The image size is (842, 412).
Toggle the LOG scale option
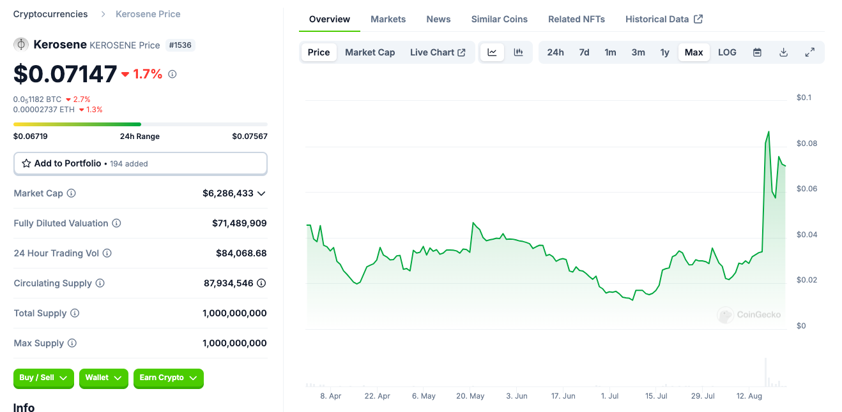pyautogui.click(x=727, y=52)
